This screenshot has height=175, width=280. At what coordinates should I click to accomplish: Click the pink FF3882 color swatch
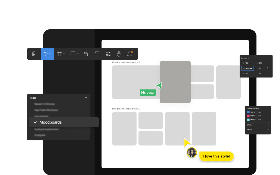click(x=248, y=116)
